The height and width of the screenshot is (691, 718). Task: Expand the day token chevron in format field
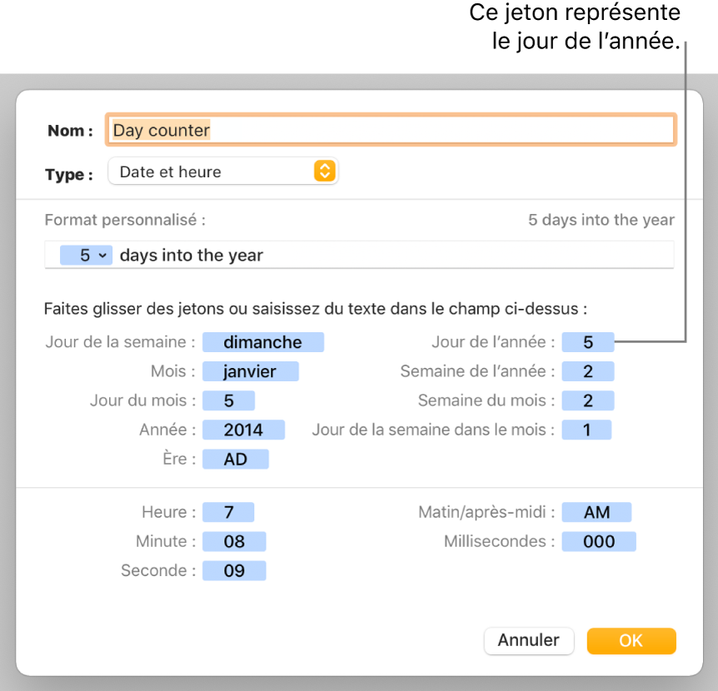click(102, 256)
